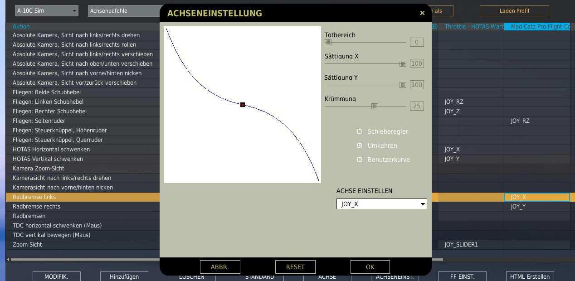
Task: Click the Sättigung Y slider handle
Action: coord(403,85)
